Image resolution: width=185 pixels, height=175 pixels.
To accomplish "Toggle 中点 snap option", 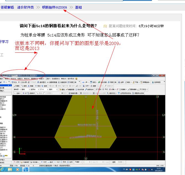I will click(x=57, y=162).
